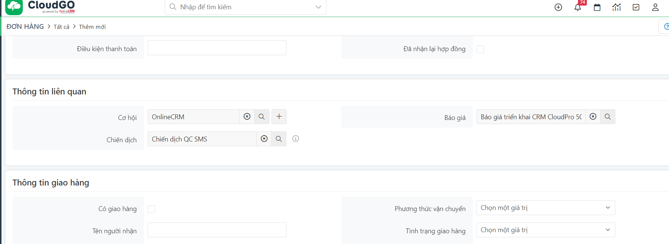This screenshot has width=669, height=244.
Task: Click the 74 notification badge
Action: click(582, 2)
